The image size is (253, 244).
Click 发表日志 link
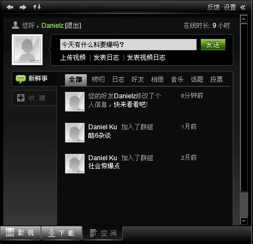tap(106, 58)
